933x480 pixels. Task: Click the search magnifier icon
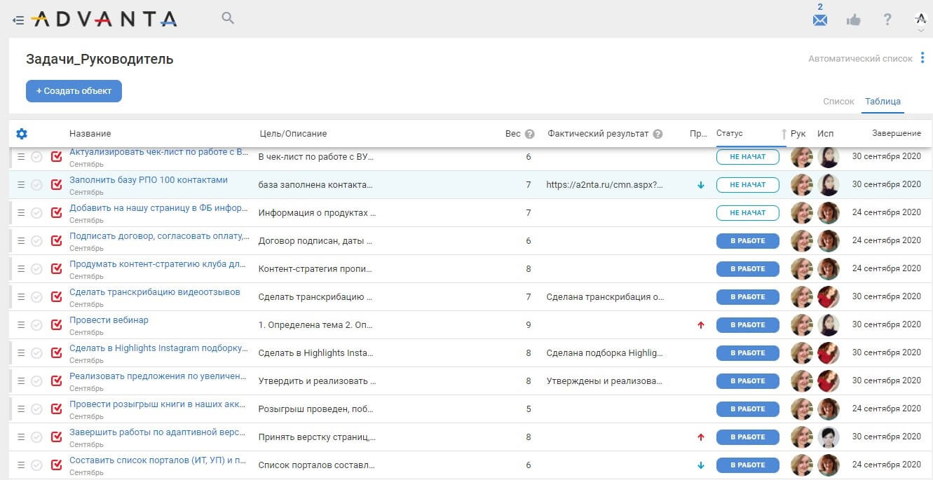coord(228,18)
